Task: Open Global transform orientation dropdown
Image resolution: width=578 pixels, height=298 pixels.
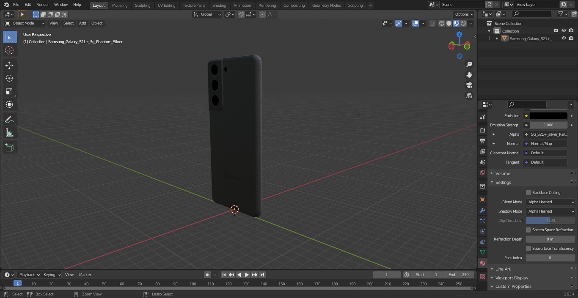Action: click(207, 14)
